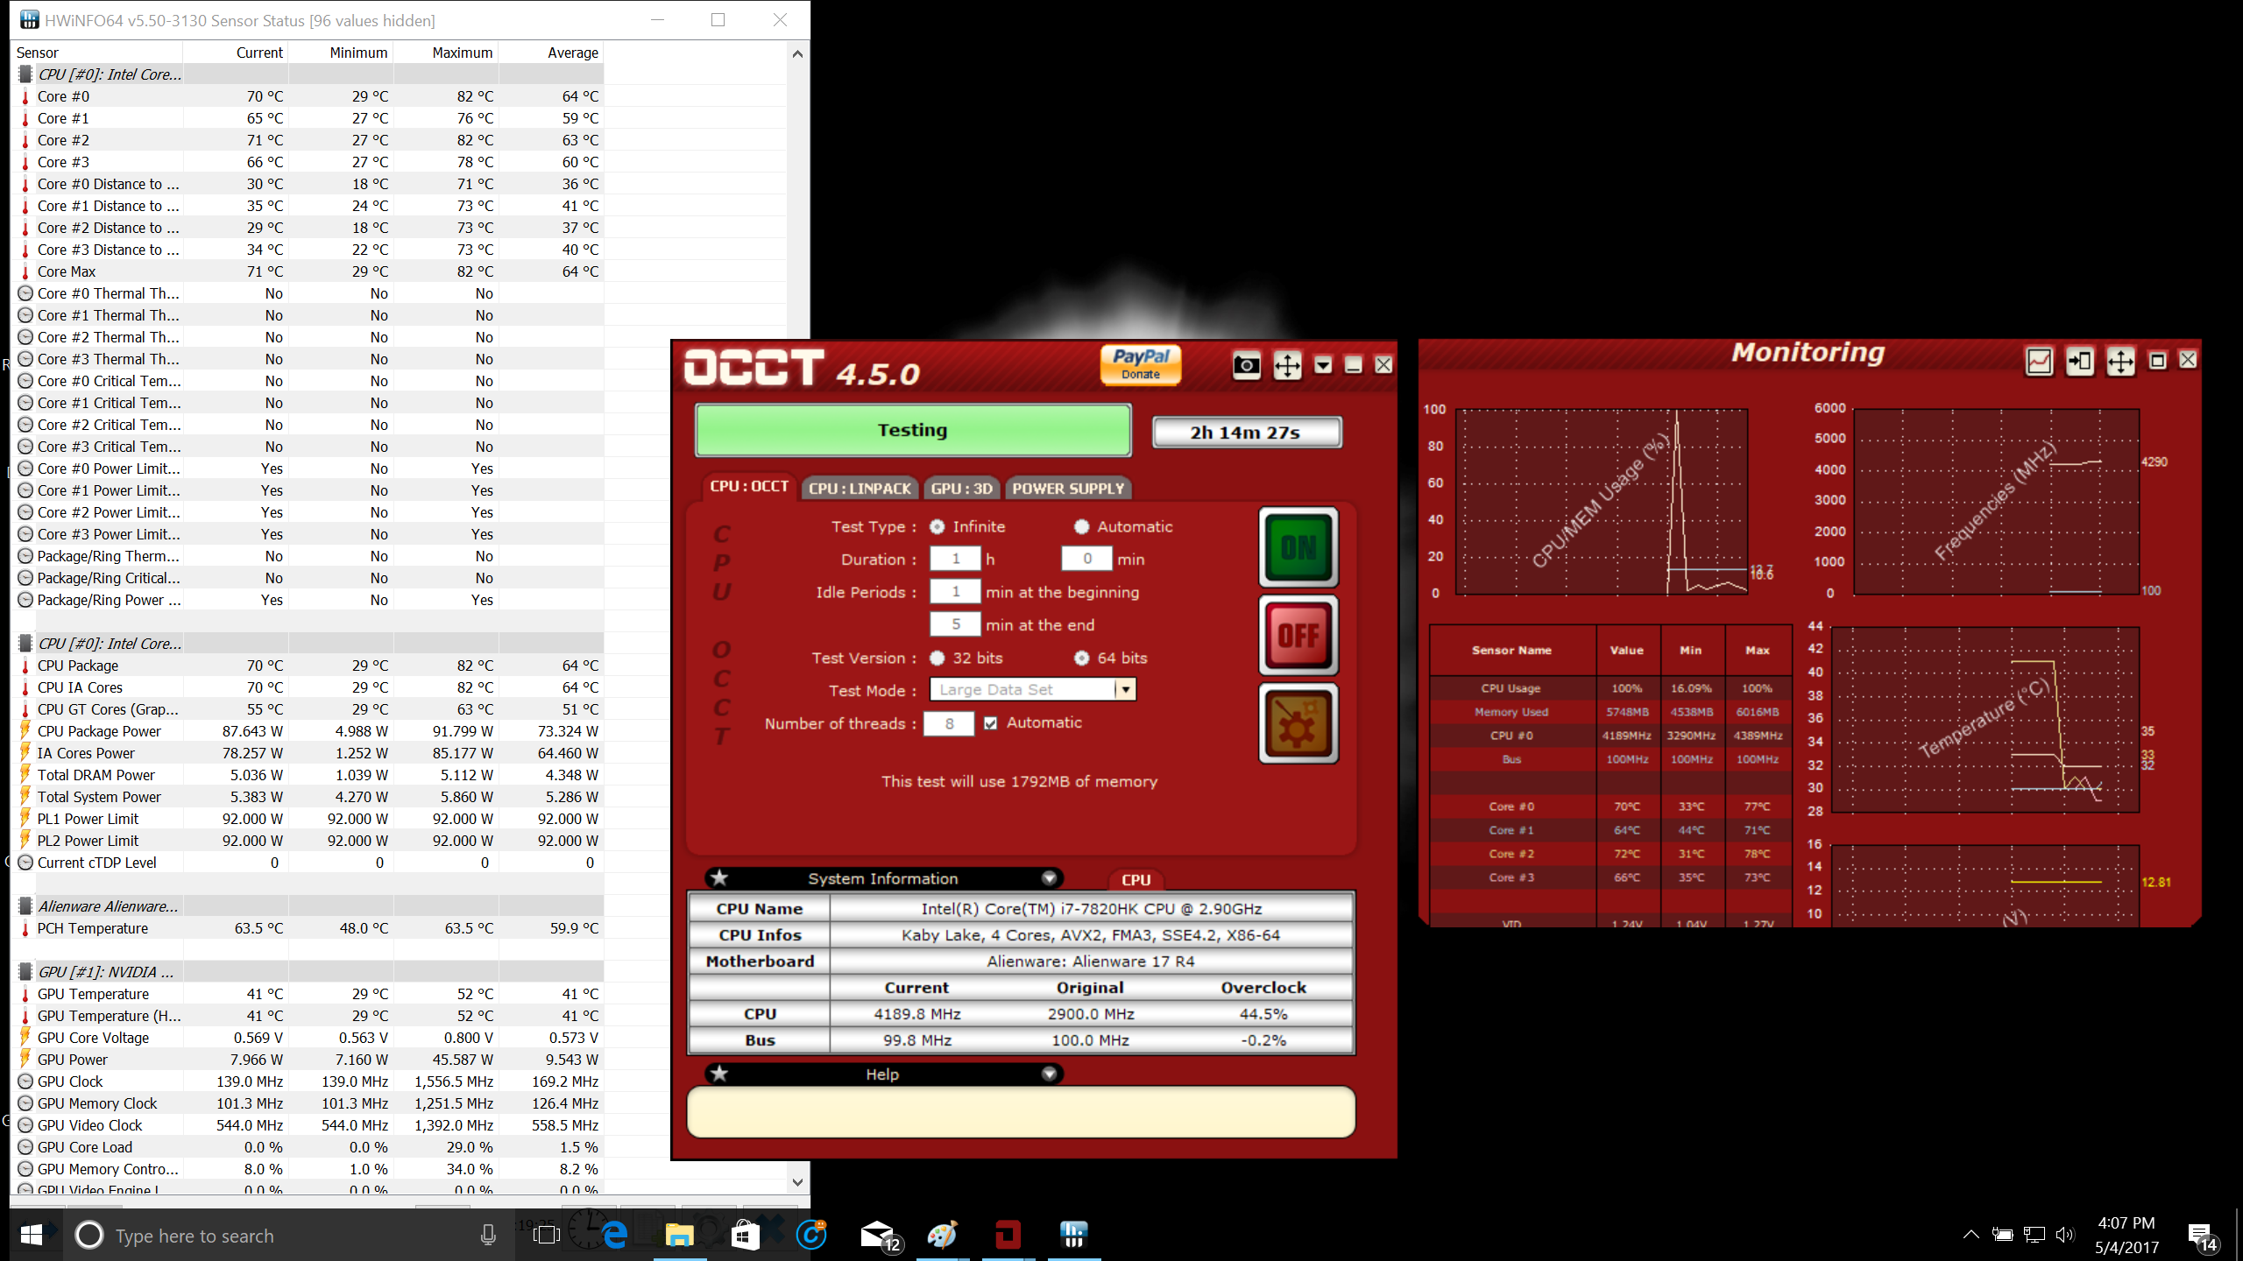This screenshot has width=2243, height=1261.
Task: Click the CPU/MEM Usage graph in Monitoring
Action: 1602,502
